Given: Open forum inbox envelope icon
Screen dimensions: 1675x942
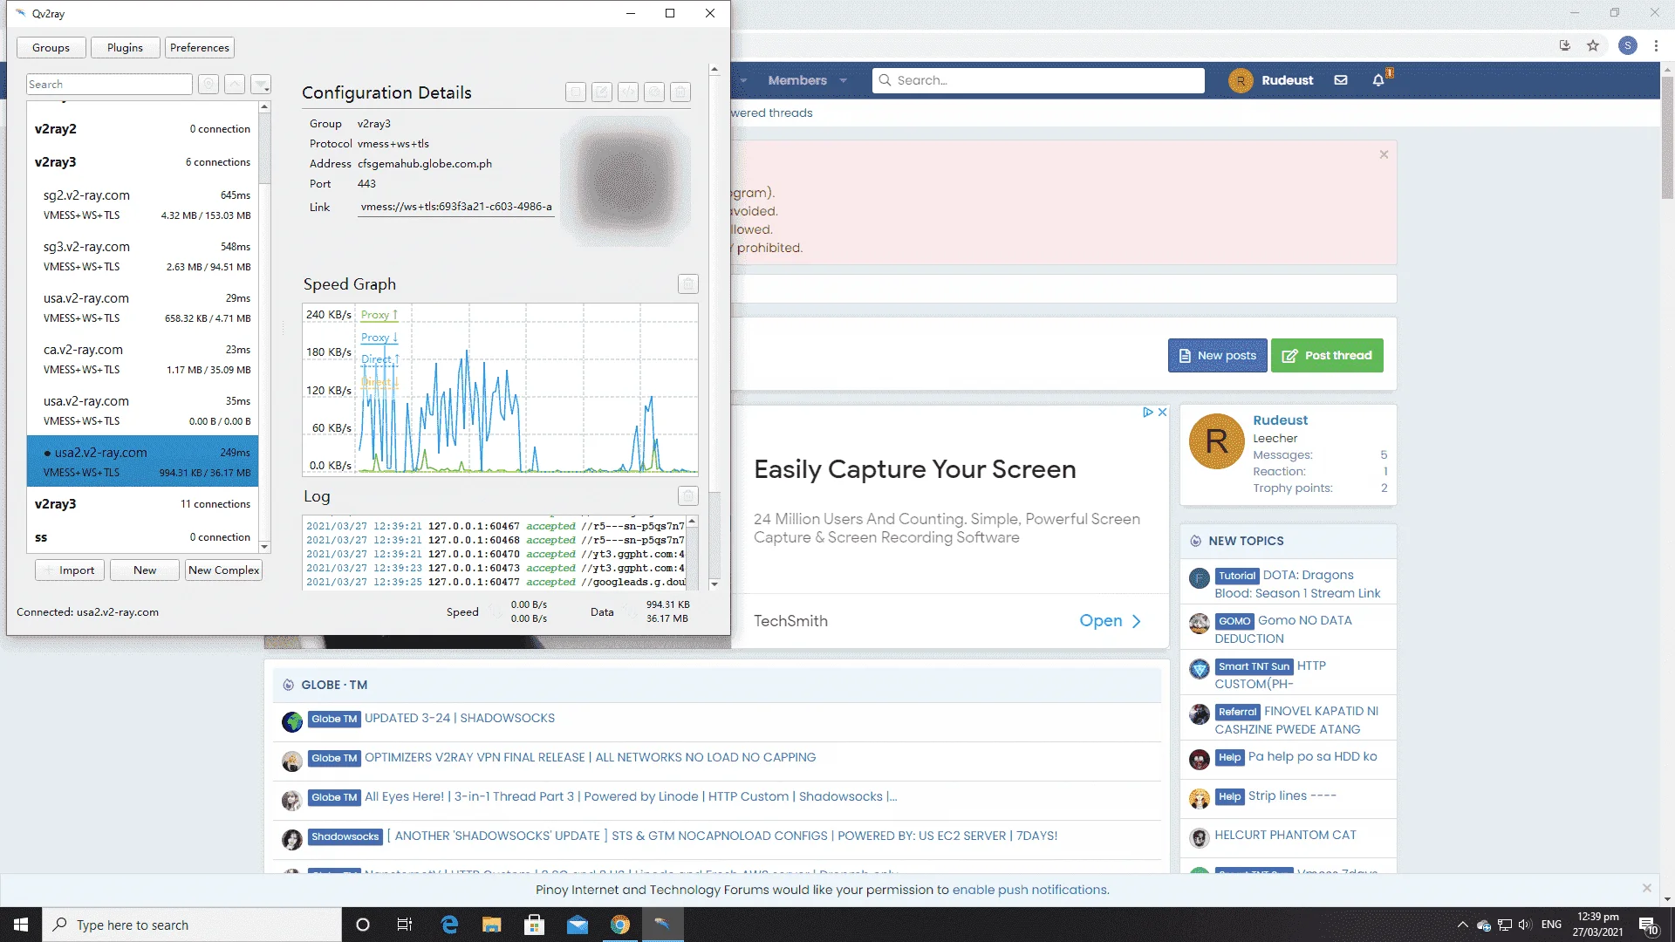Looking at the screenshot, I should pyautogui.click(x=1341, y=80).
